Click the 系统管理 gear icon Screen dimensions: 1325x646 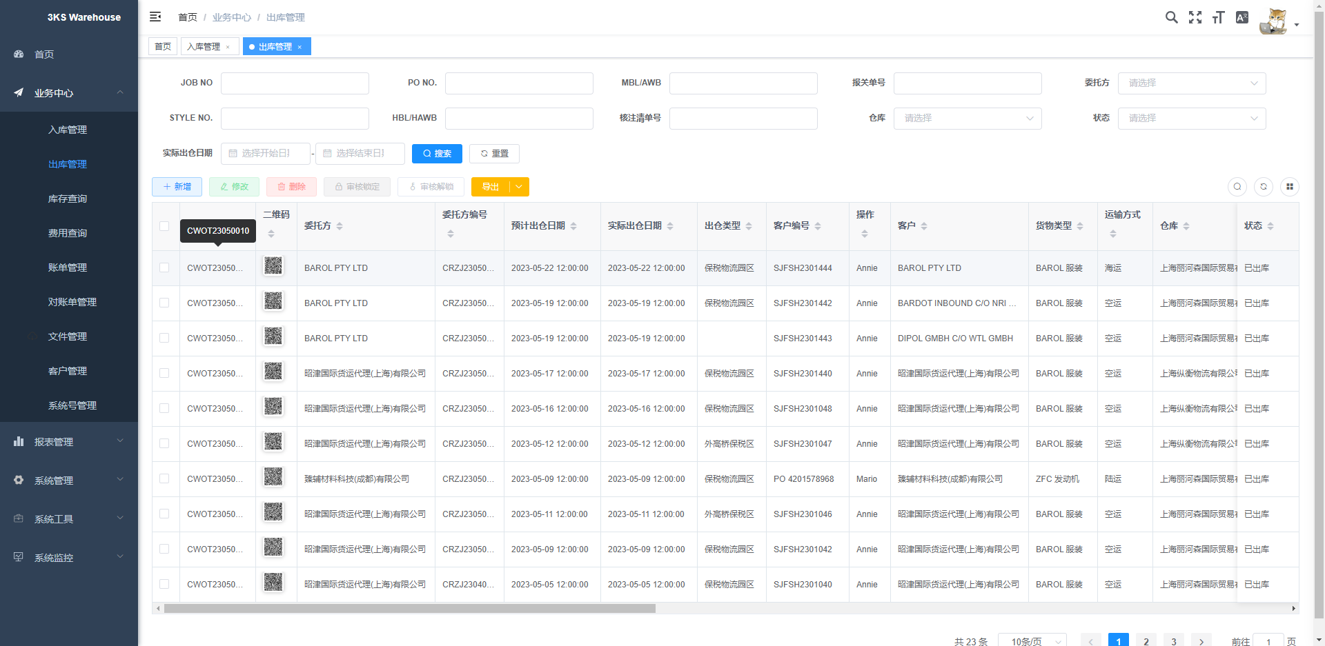19,480
